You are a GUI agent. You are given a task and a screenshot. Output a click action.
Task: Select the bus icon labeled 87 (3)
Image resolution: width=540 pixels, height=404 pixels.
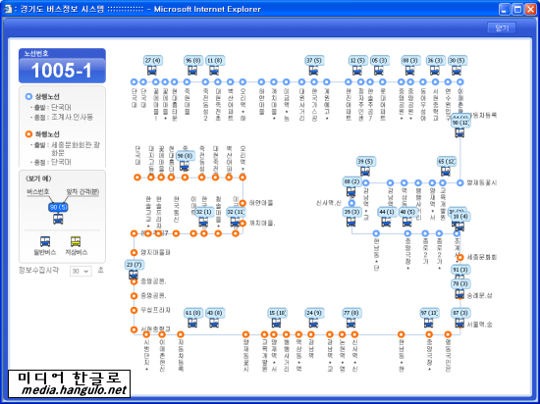pos(459,323)
